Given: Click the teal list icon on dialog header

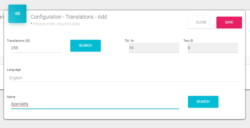Looking at the screenshot, I should point(17,13).
